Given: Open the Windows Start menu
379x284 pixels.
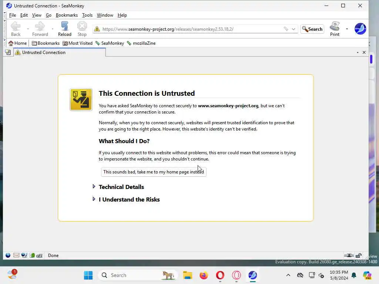Looking at the screenshot, I should point(88,275).
